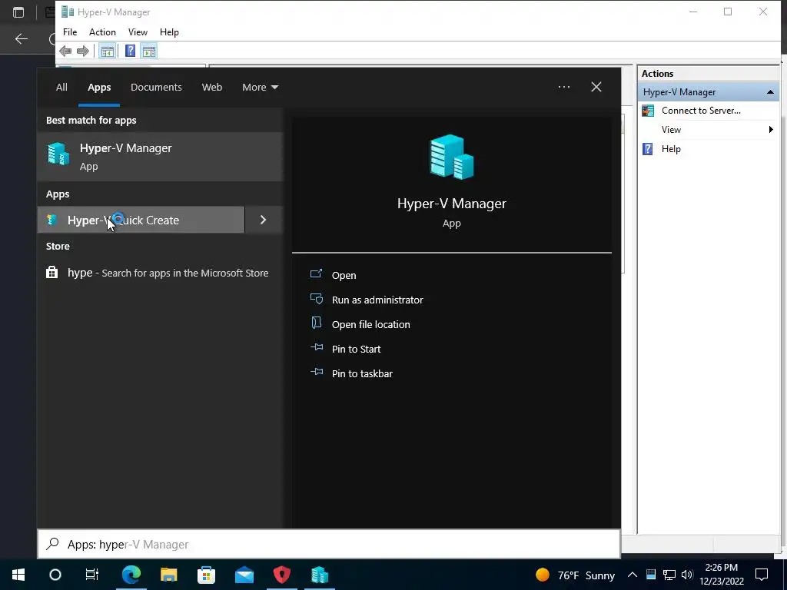Search hype in the Microsoft Store
The image size is (787, 590).
click(160, 273)
